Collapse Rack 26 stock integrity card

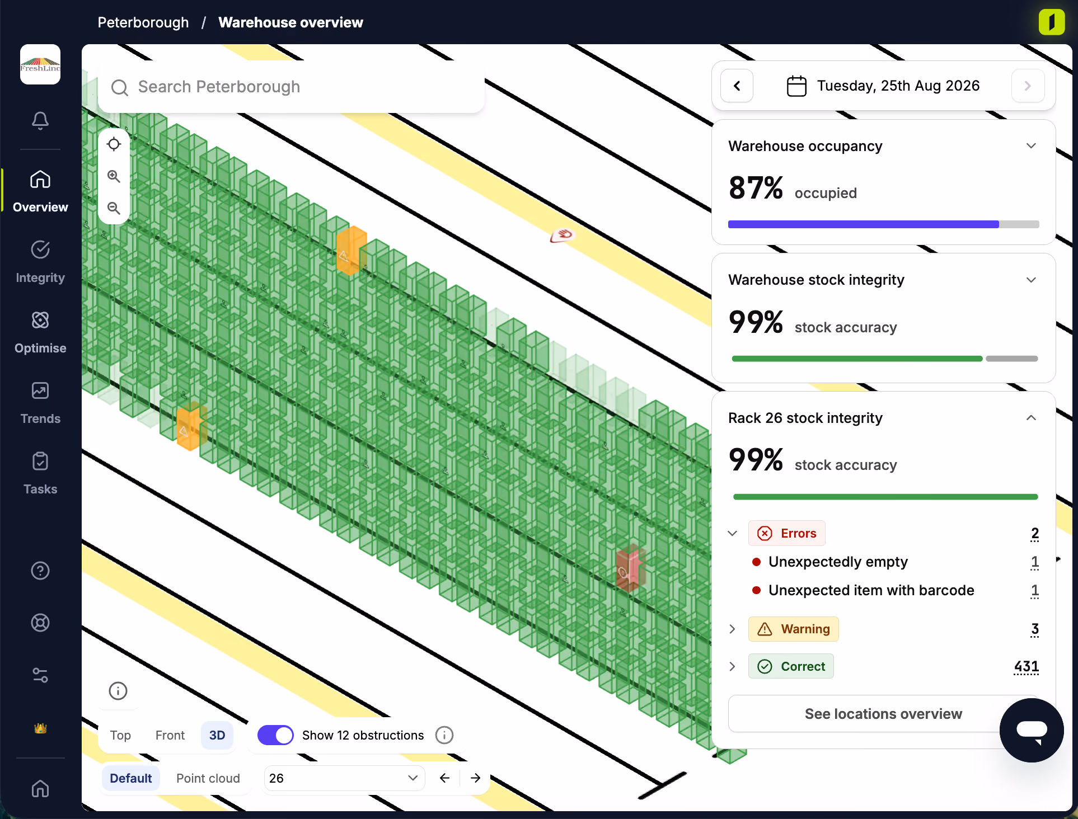tap(1031, 418)
